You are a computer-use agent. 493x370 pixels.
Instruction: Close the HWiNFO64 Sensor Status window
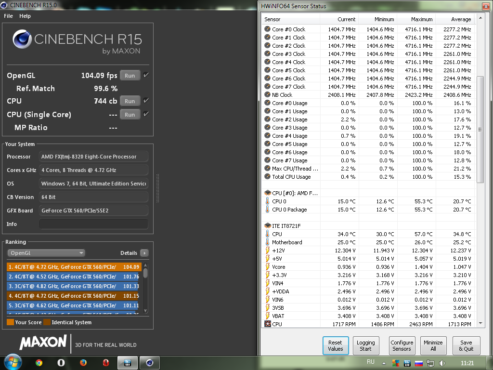click(485, 6)
